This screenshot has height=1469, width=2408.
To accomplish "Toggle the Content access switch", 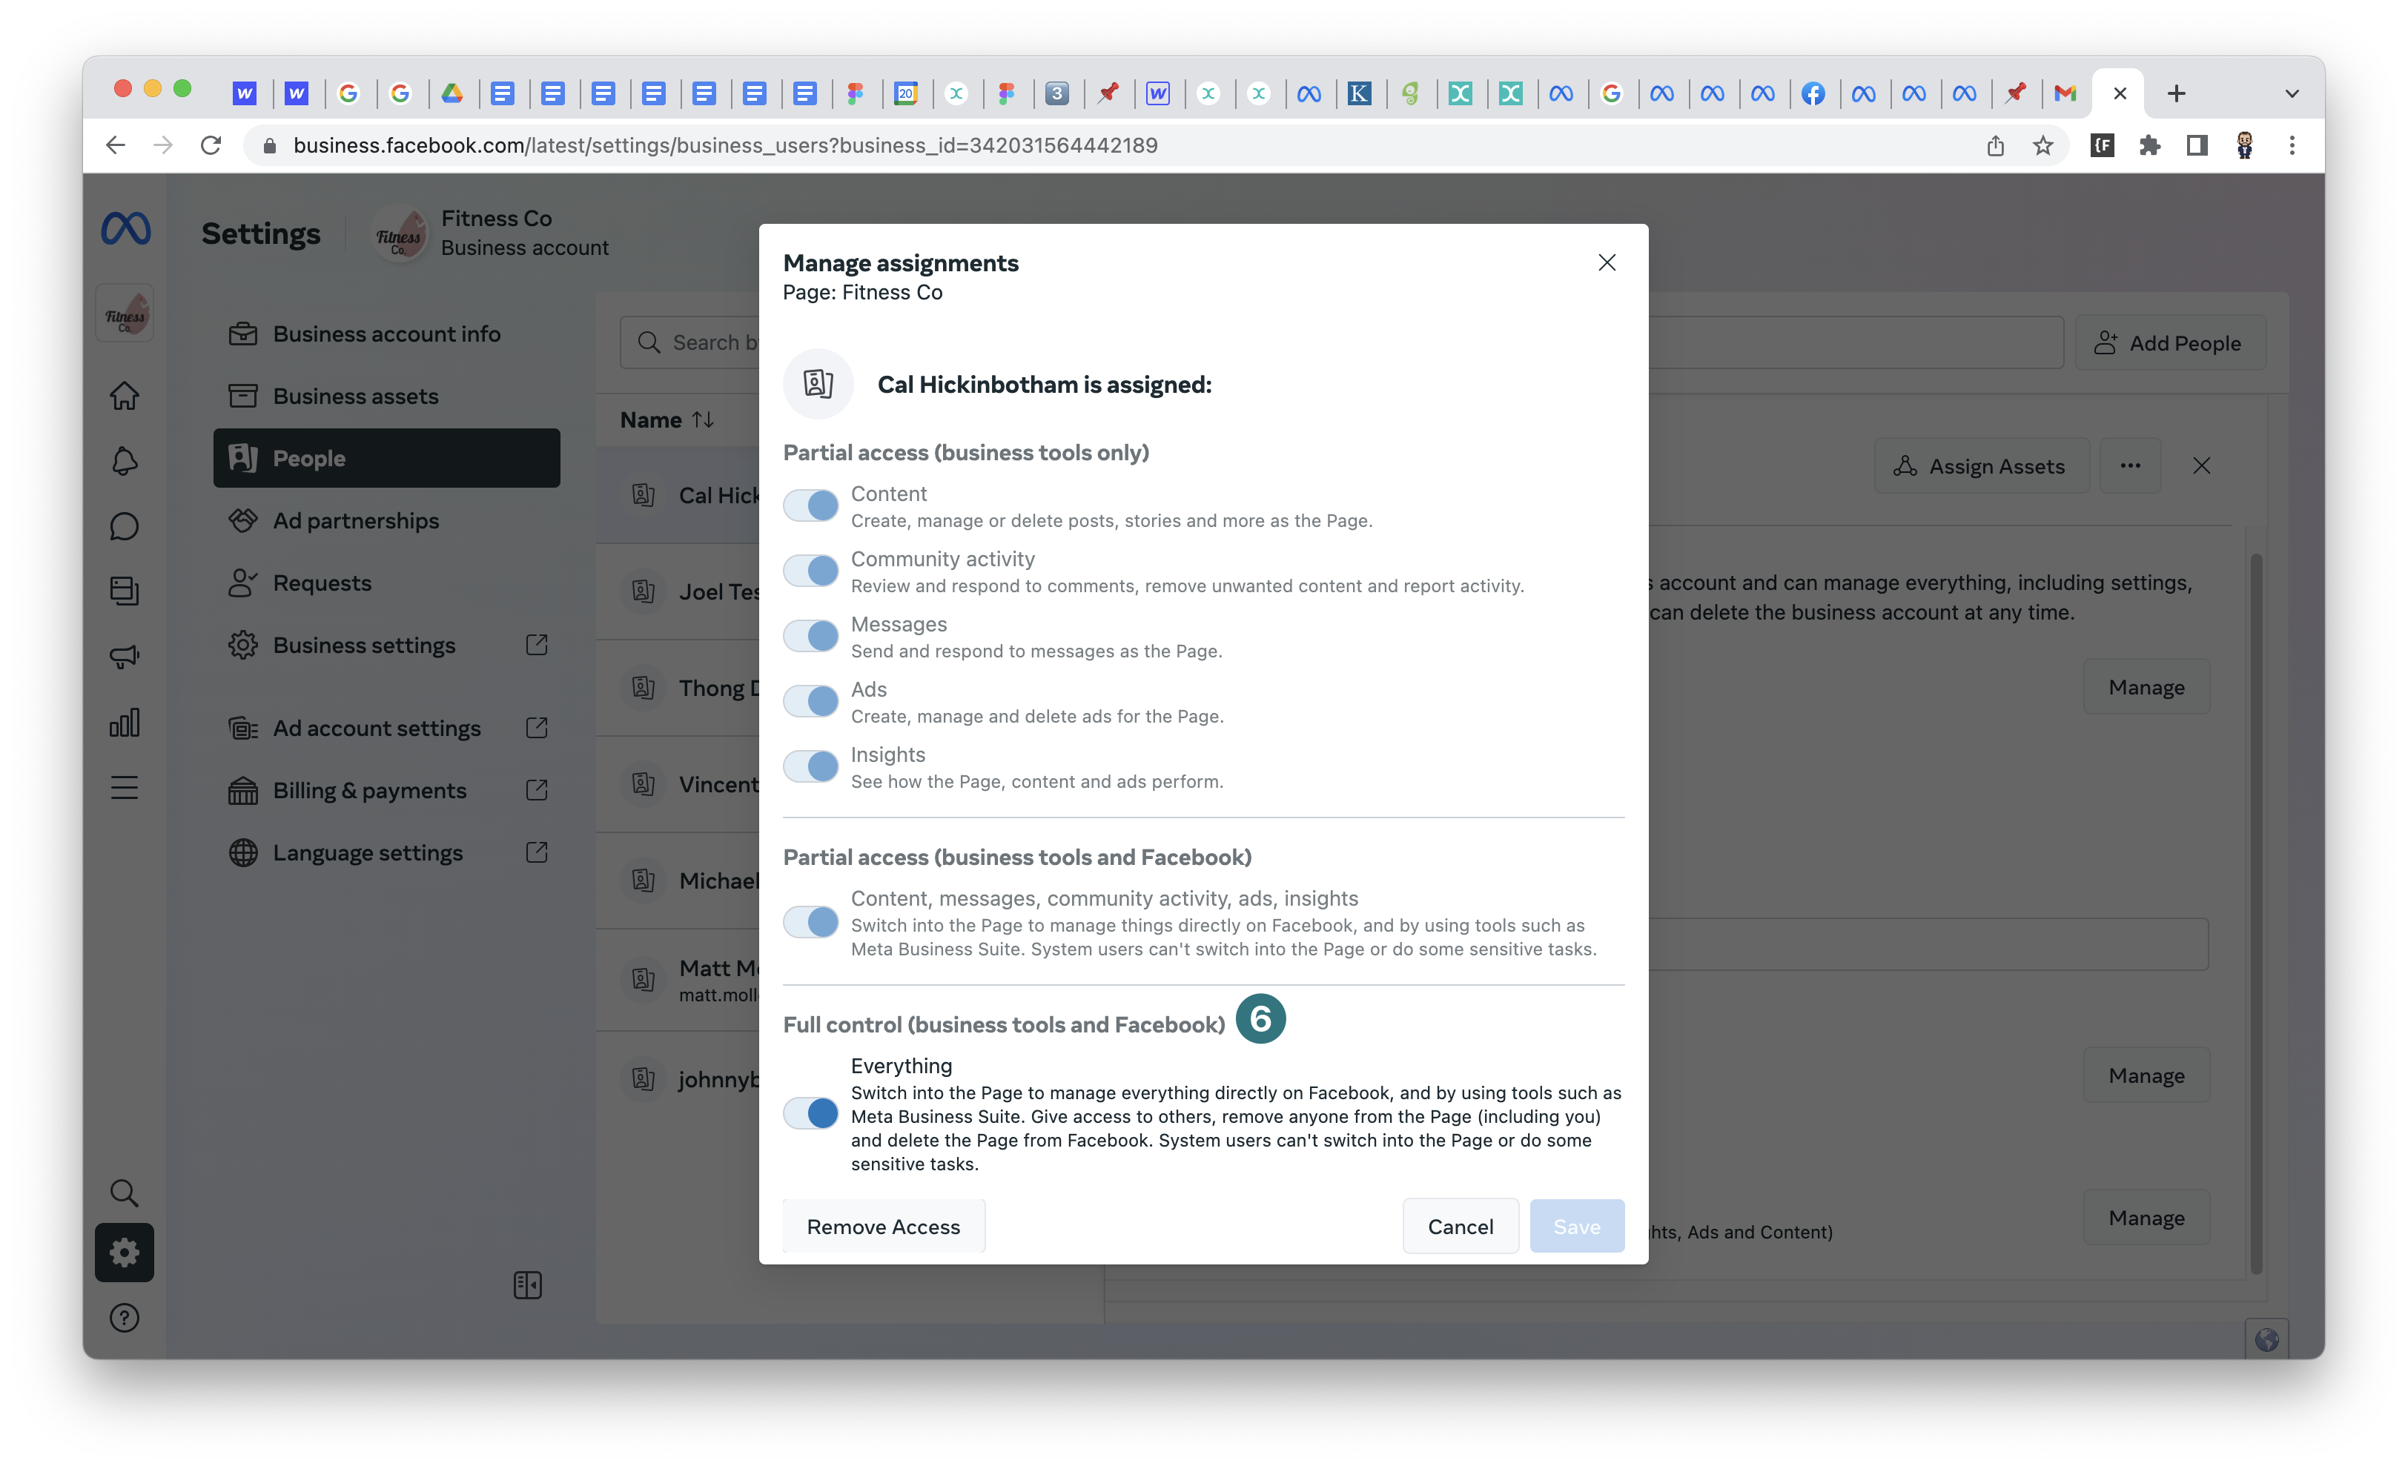I will point(810,506).
